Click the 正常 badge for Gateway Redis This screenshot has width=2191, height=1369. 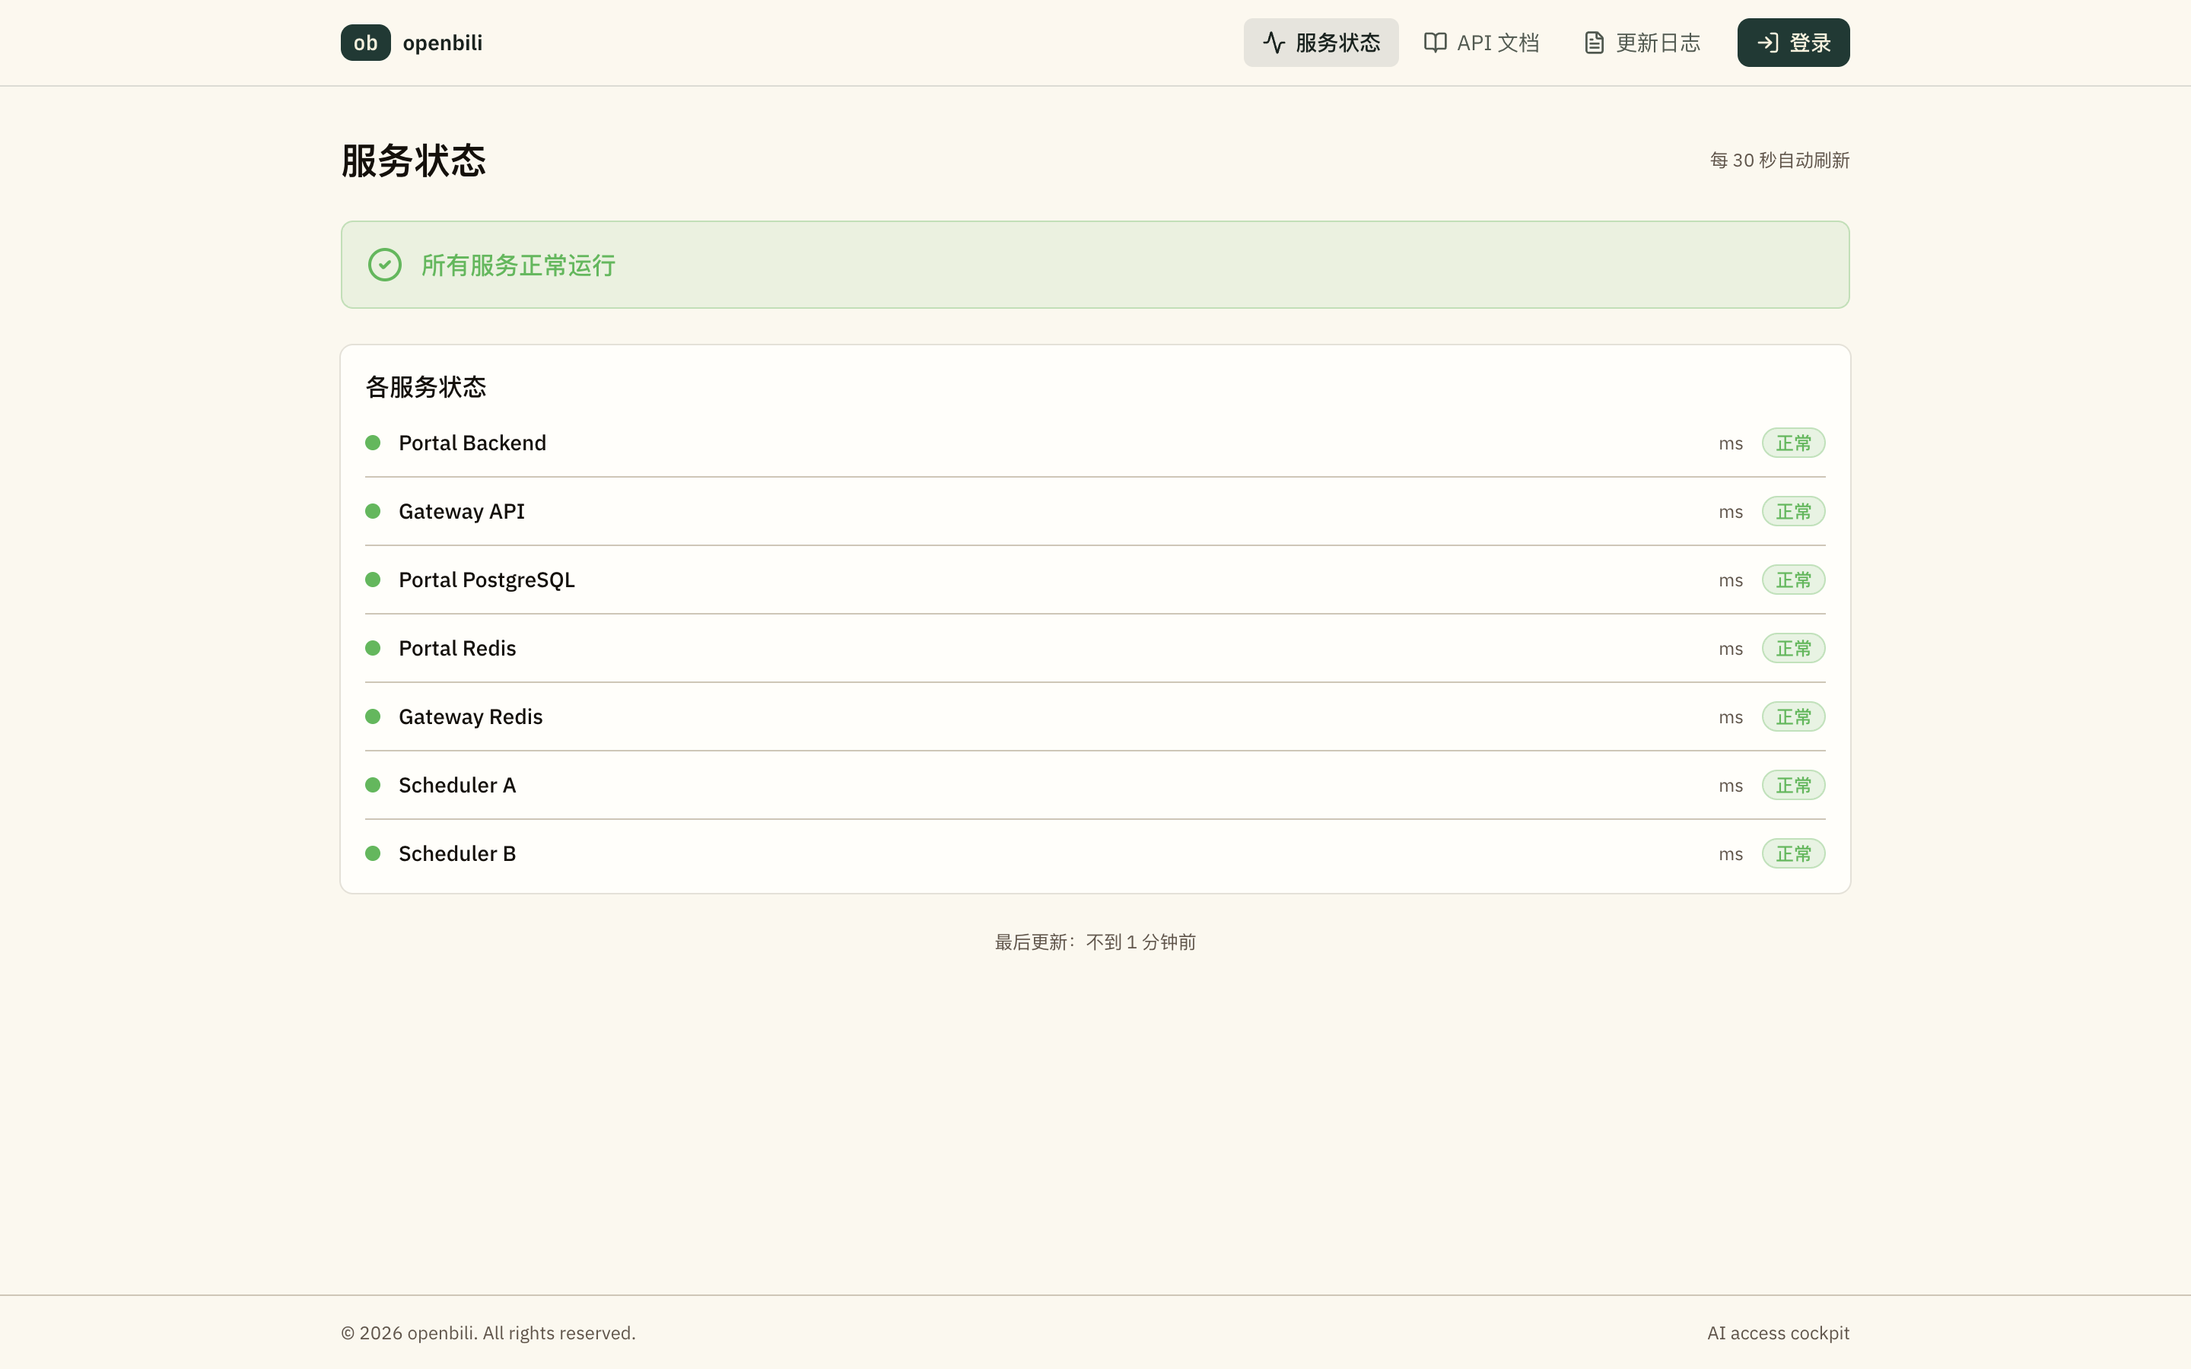(1792, 716)
